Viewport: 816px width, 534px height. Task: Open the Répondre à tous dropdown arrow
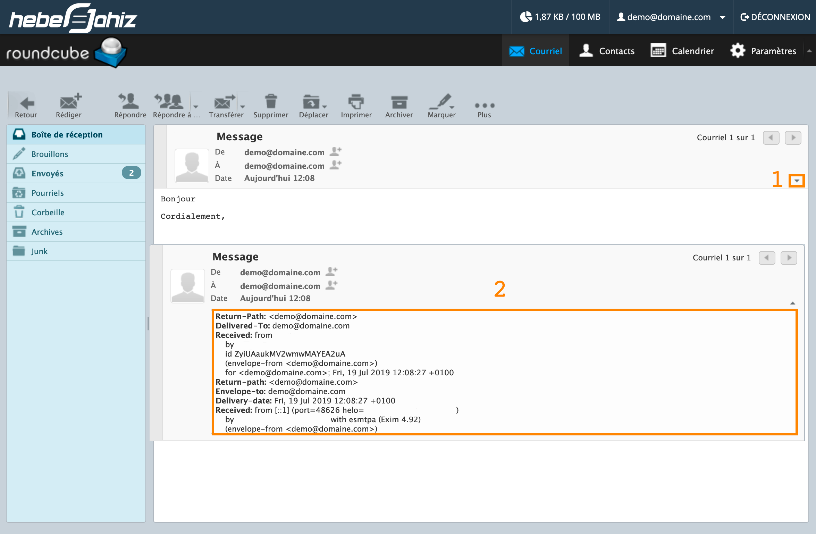(196, 106)
